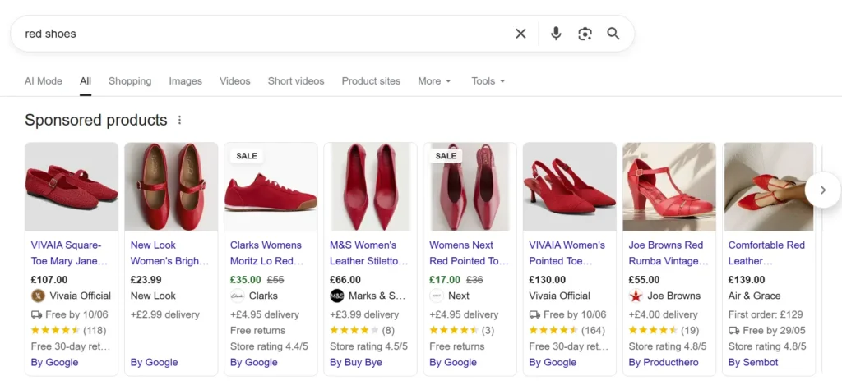The height and width of the screenshot is (385, 842).
Task: Click the star rating with 164 reviews
Action: 567,330
